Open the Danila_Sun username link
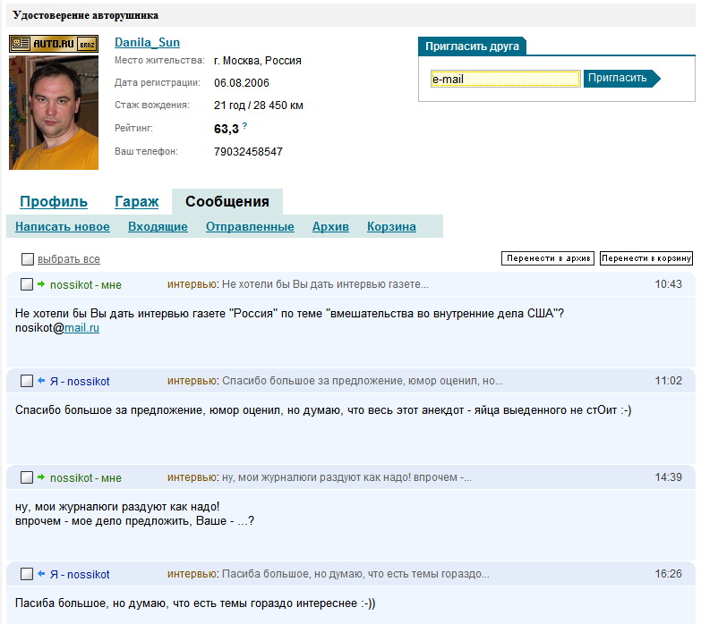 point(147,42)
